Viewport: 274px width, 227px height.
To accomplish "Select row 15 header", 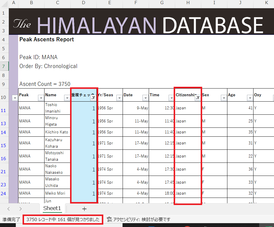I will pyautogui.click(x=4, y=145).
